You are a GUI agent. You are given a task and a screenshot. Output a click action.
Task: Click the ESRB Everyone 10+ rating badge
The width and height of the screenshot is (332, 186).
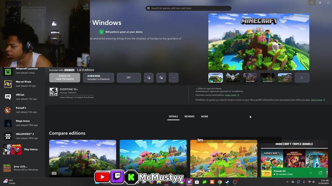pyautogui.click(x=53, y=92)
